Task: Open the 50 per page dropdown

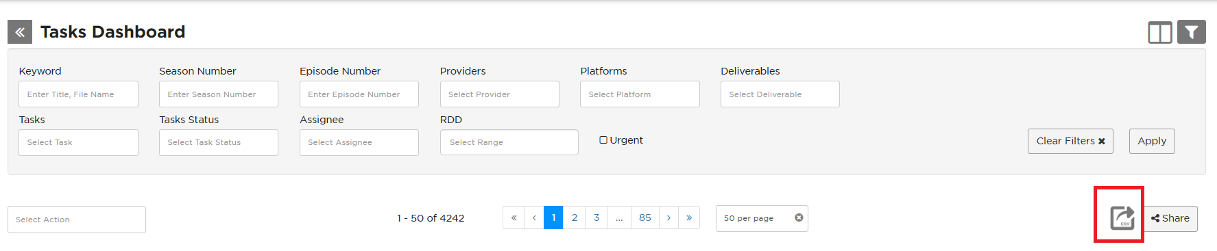Action: point(762,218)
